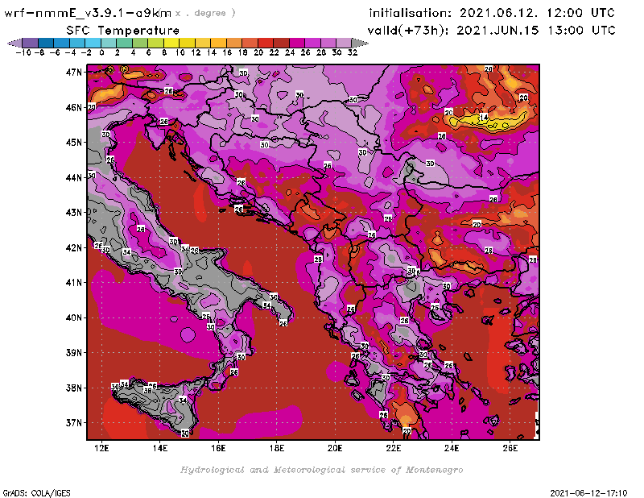Click the '37N' latitude label
Viewport: 644px width, 498px height.
(x=74, y=423)
